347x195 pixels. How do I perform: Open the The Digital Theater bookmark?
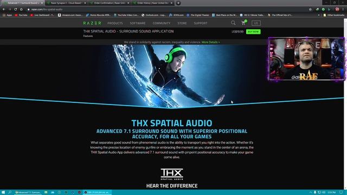point(198,15)
